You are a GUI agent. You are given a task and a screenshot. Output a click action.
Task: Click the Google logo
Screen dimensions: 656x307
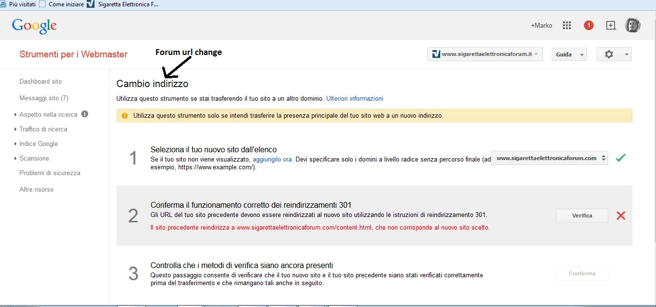click(x=35, y=26)
